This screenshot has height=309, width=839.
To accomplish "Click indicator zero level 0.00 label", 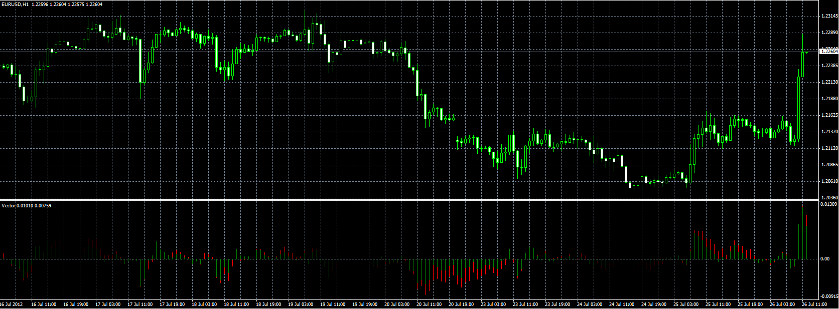I will (825, 259).
